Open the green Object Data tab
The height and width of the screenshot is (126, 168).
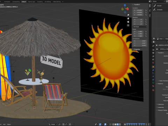coord(153,83)
